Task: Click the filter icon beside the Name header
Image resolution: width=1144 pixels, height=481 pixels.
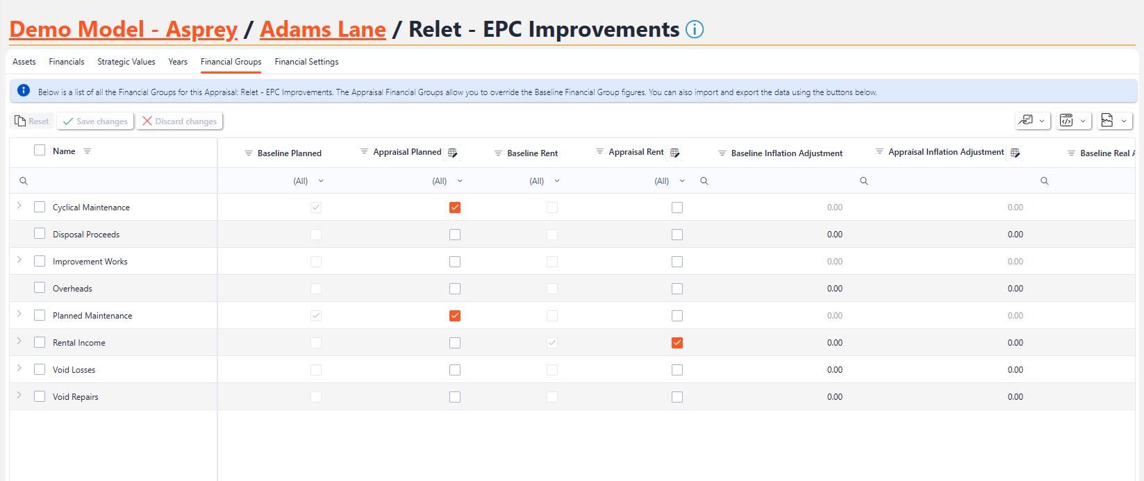Action: click(87, 151)
